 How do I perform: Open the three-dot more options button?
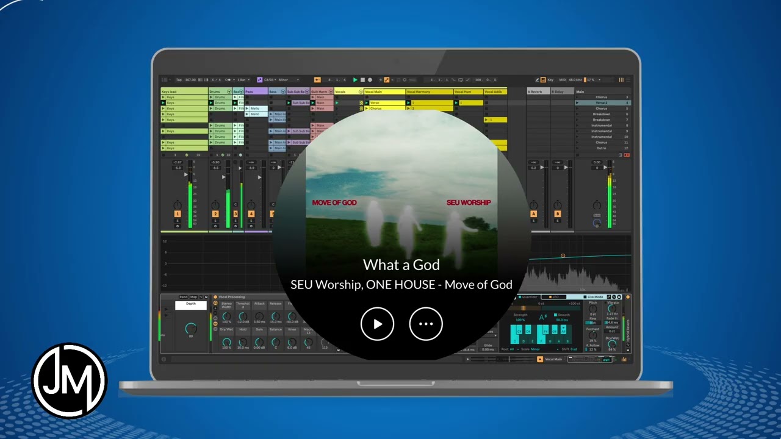[x=426, y=324]
